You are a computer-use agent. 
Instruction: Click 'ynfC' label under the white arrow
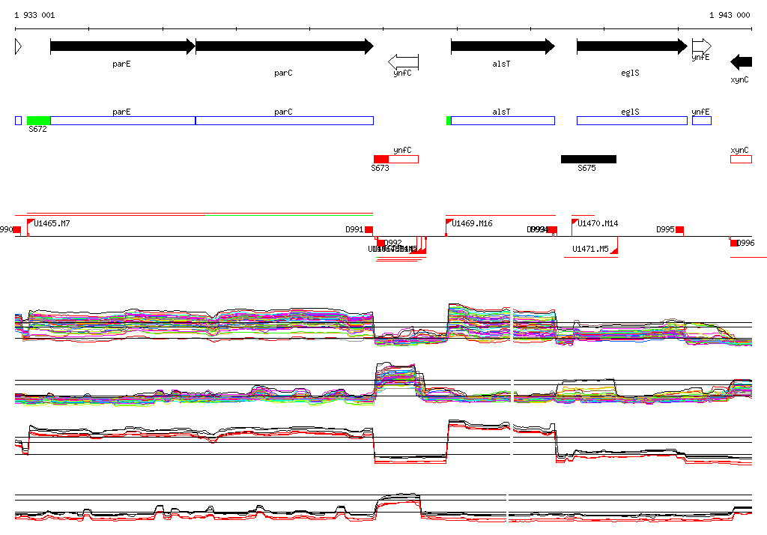[402, 73]
